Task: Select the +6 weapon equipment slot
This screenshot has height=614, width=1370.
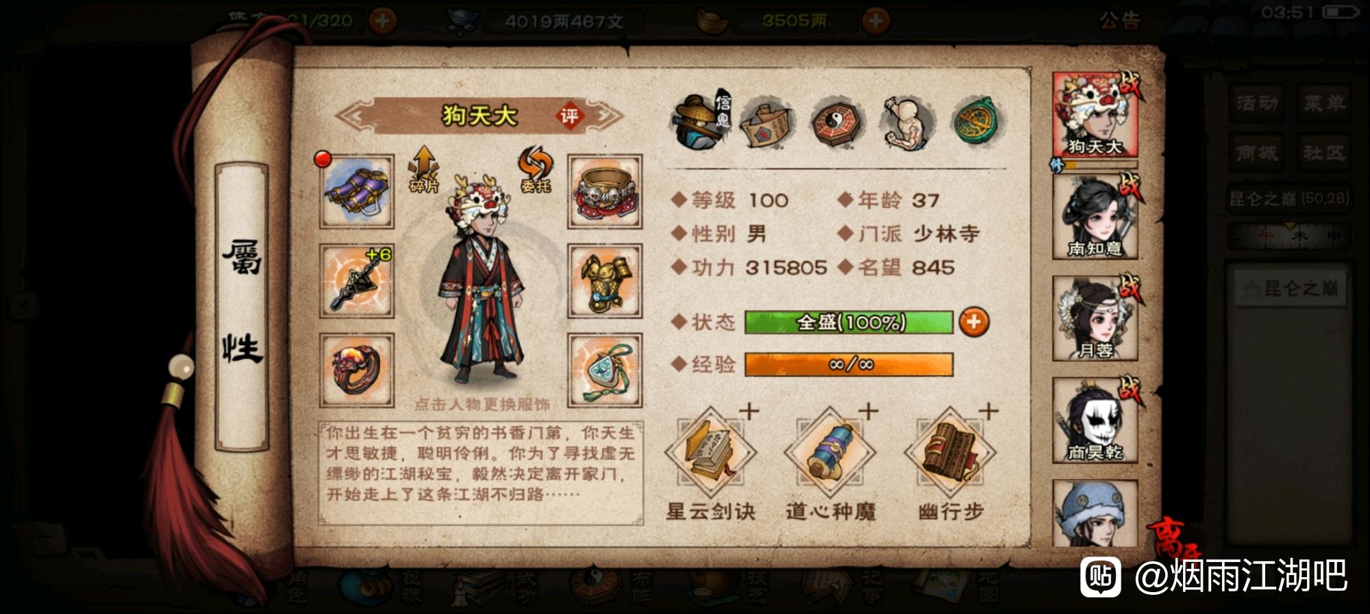Action: tap(357, 281)
